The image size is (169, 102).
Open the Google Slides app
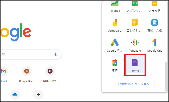pos(154,7)
